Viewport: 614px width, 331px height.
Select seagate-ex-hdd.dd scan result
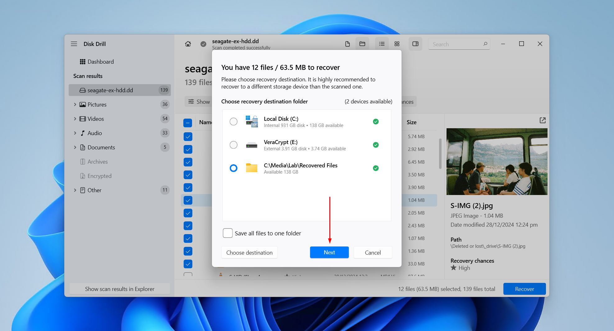120,90
